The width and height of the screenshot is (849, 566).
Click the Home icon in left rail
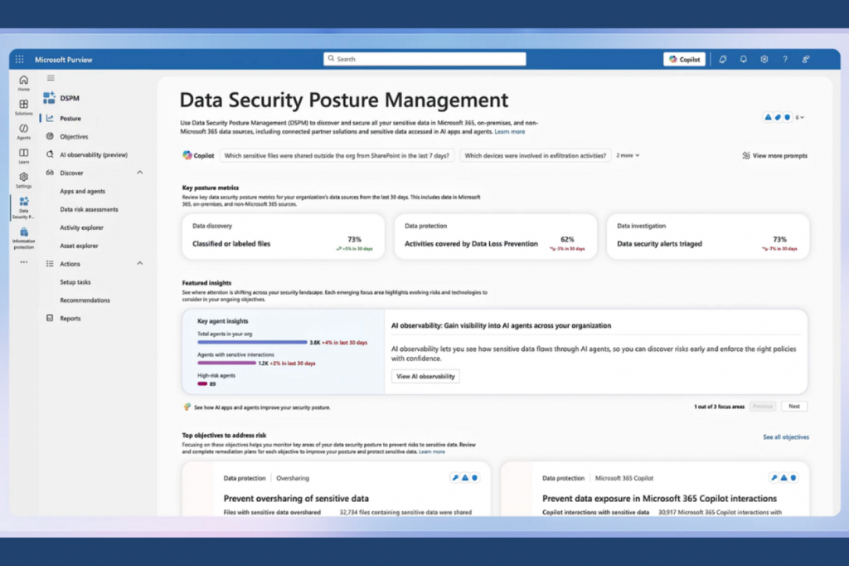[x=23, y=82]
